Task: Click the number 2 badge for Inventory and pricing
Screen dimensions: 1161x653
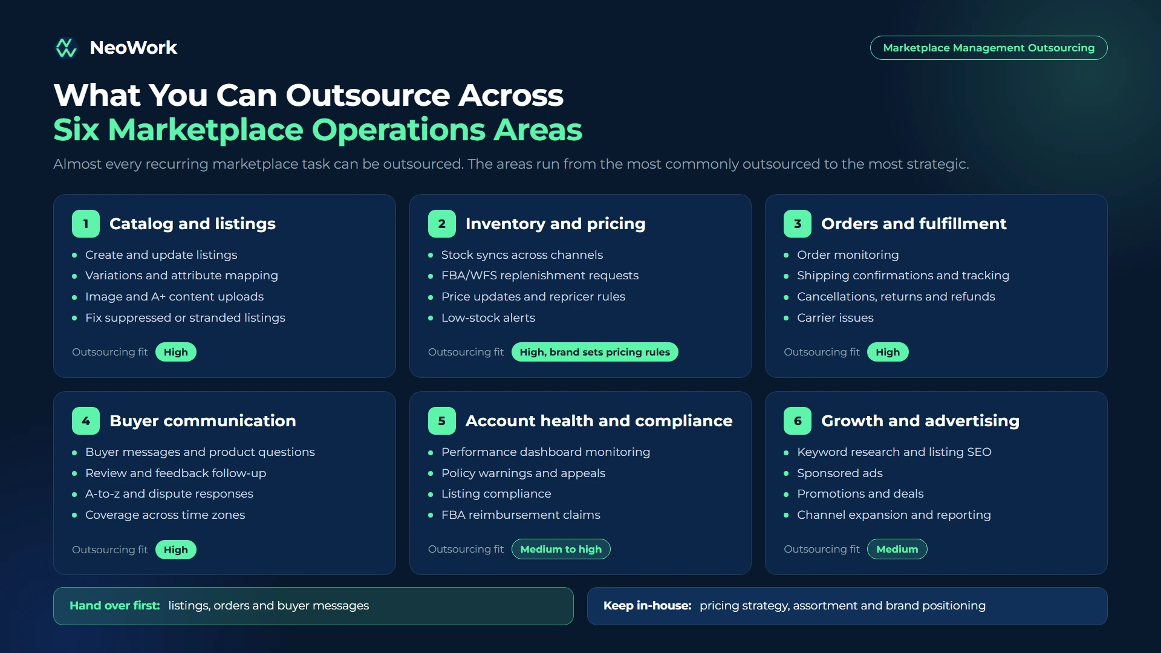Action: (442, 224)
